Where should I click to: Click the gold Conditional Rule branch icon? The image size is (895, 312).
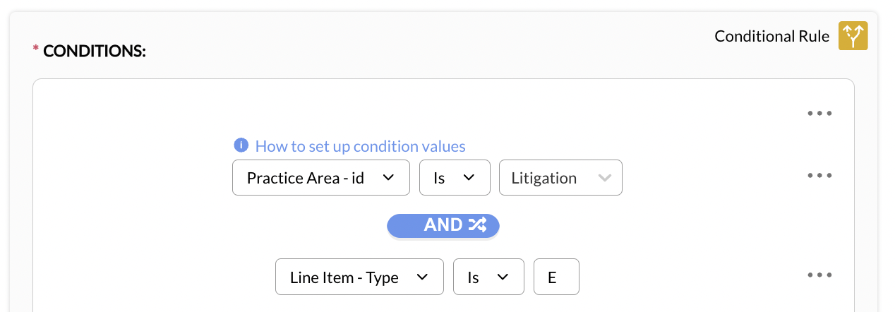[853, 36]
